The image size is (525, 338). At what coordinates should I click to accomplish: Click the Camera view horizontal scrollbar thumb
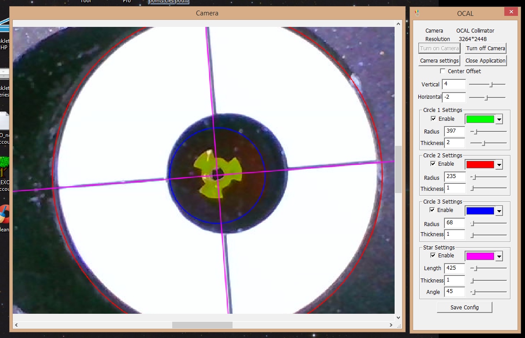tap(202, 325)
